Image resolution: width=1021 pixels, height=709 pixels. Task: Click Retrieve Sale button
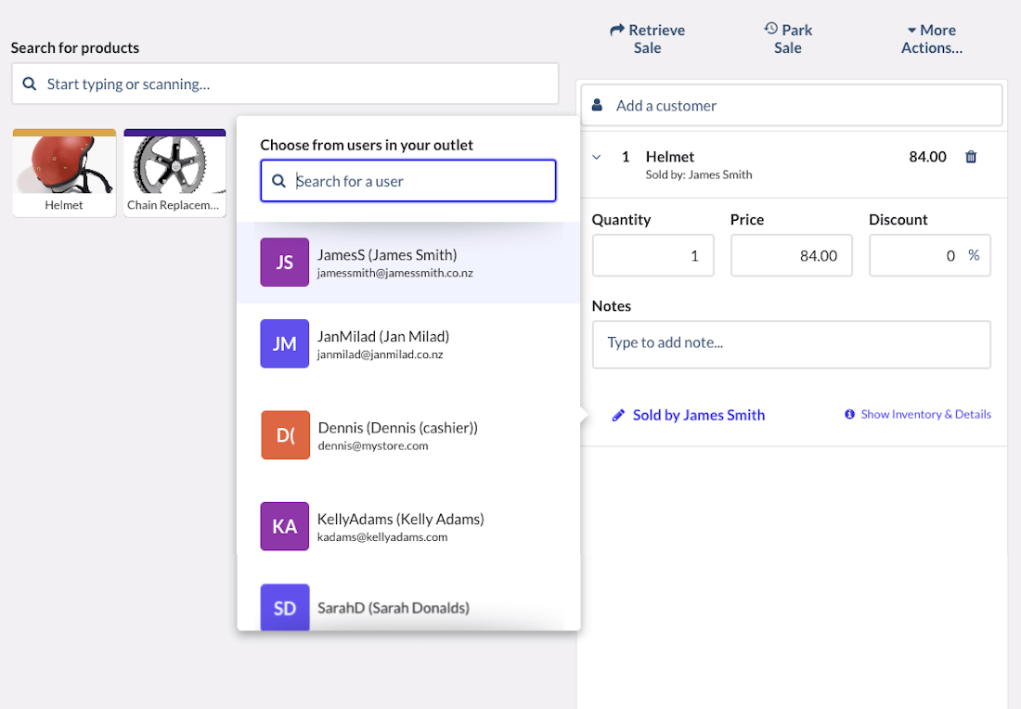pyautogui.click(x=647, y=39)
